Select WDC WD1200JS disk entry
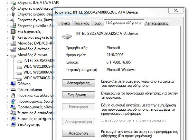 click(38, 66)
